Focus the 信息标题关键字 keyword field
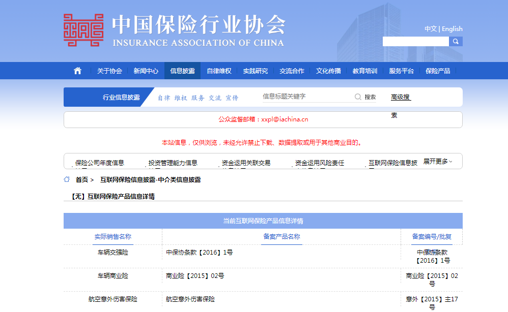 click(x=307, y=97)
